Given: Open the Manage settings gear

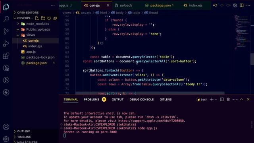Looking at the screenshot, I should 6,139.
